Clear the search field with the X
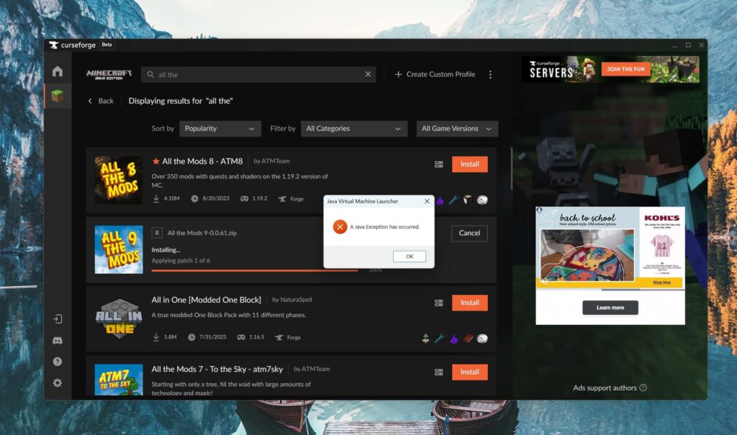Viewport: 737px width, 435px height. click(x=368, y=74)
